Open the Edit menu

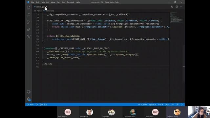tap(38, 2)
